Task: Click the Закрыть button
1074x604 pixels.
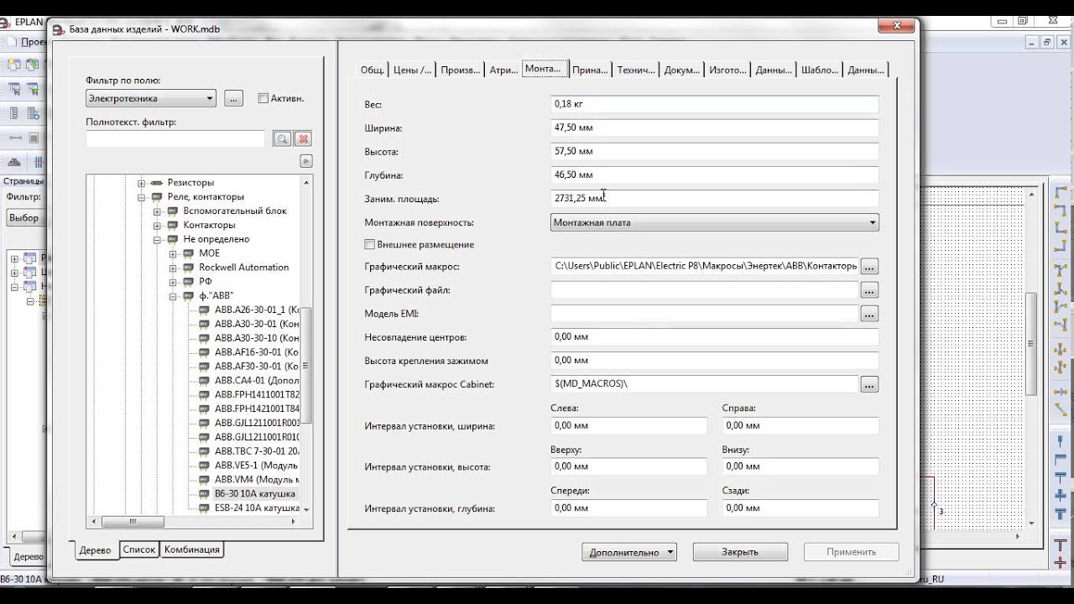Action: [740, 552]
